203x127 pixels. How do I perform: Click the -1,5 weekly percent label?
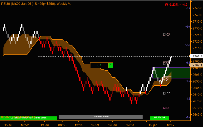point(188,99)
